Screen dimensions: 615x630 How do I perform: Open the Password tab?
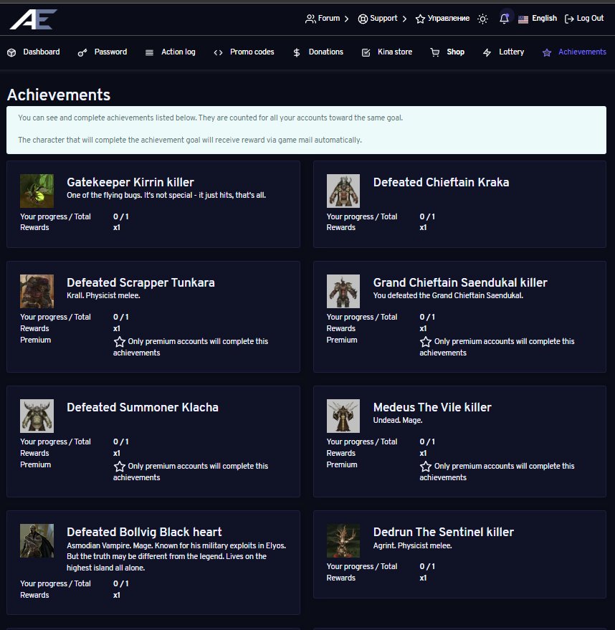(102, 52)
